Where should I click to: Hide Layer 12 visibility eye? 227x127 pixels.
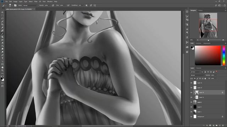pos(191,83)
